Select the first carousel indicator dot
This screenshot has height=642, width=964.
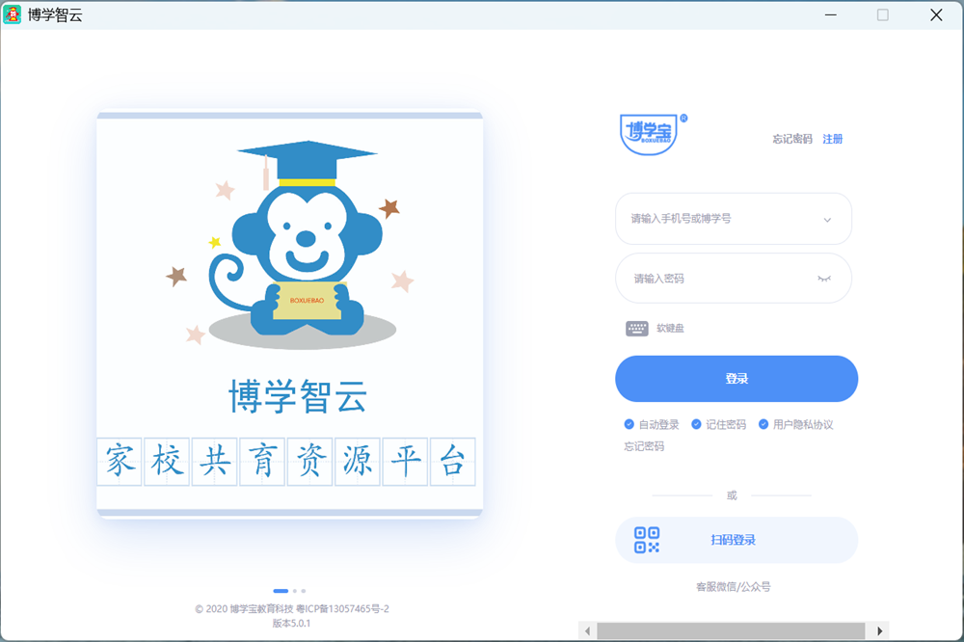281,591
